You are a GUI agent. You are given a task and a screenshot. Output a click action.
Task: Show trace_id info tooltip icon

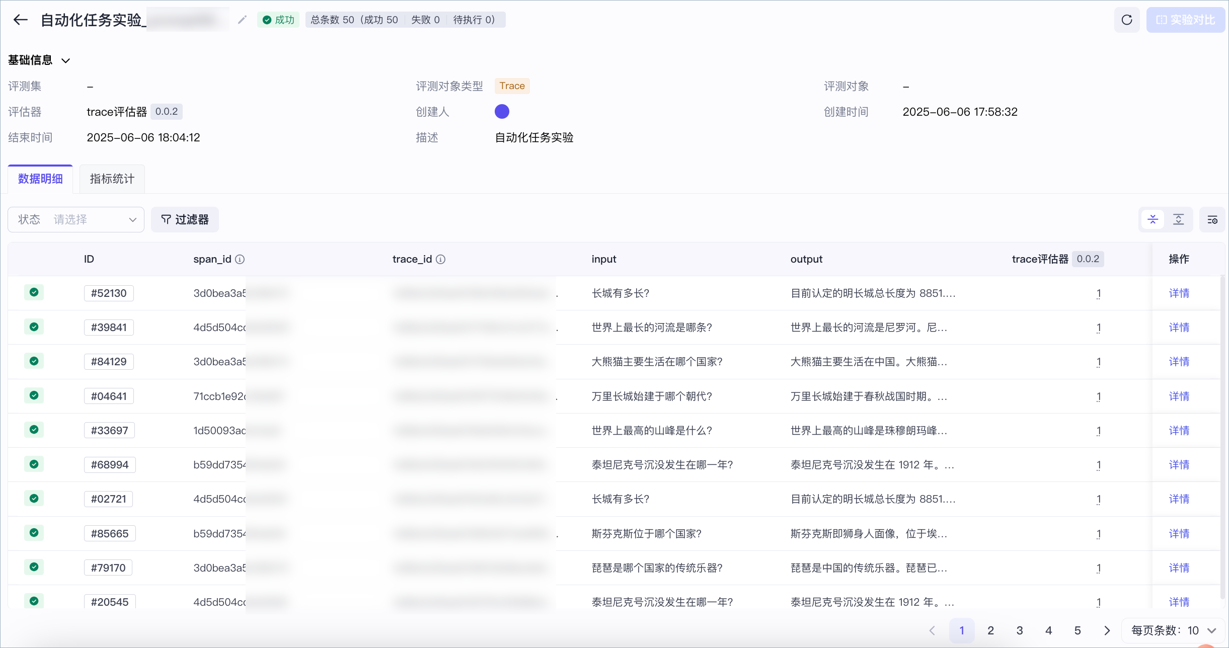(x=440, y=259)
